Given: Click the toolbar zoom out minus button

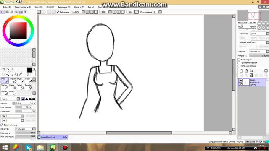Looking at the screenshot, I should click(87, 12).
